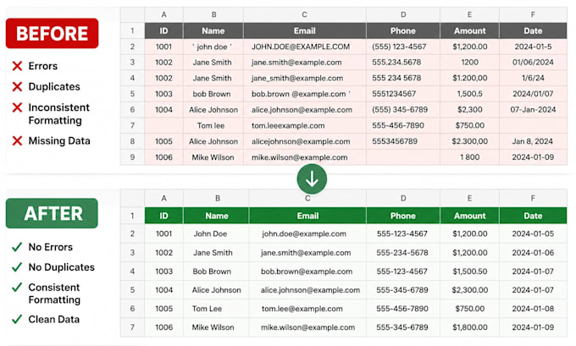Select the phone cell 555.234.5678

tap(403, 63)
